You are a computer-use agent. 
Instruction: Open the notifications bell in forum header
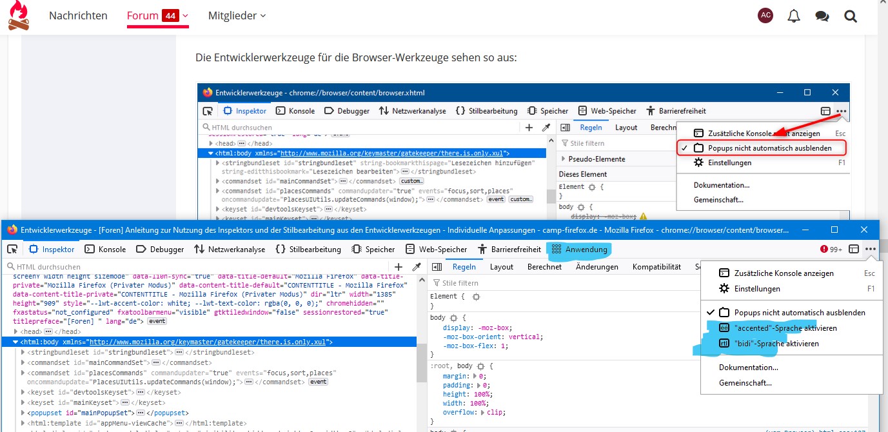point(794,16)
